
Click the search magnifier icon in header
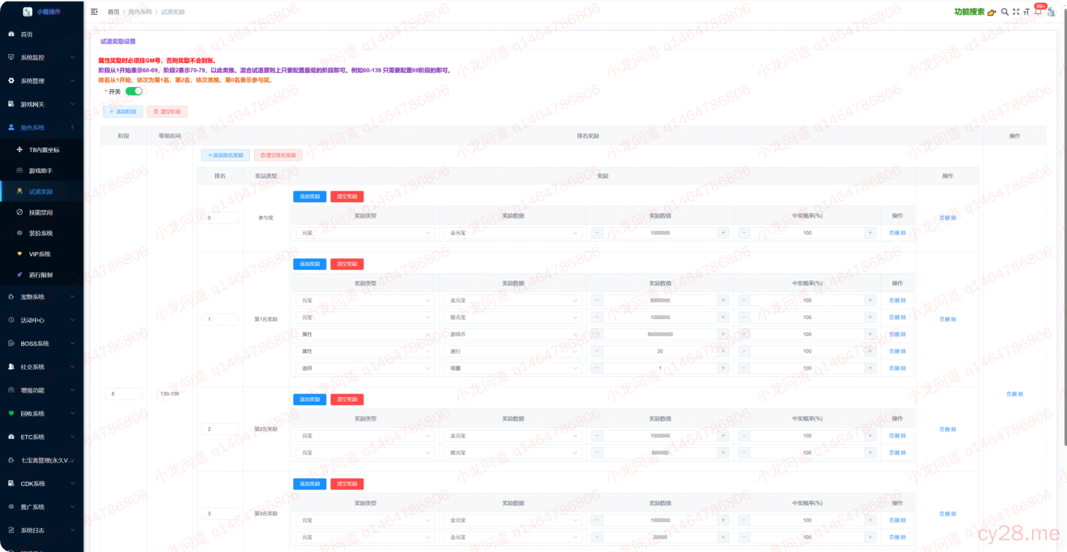1005,12
